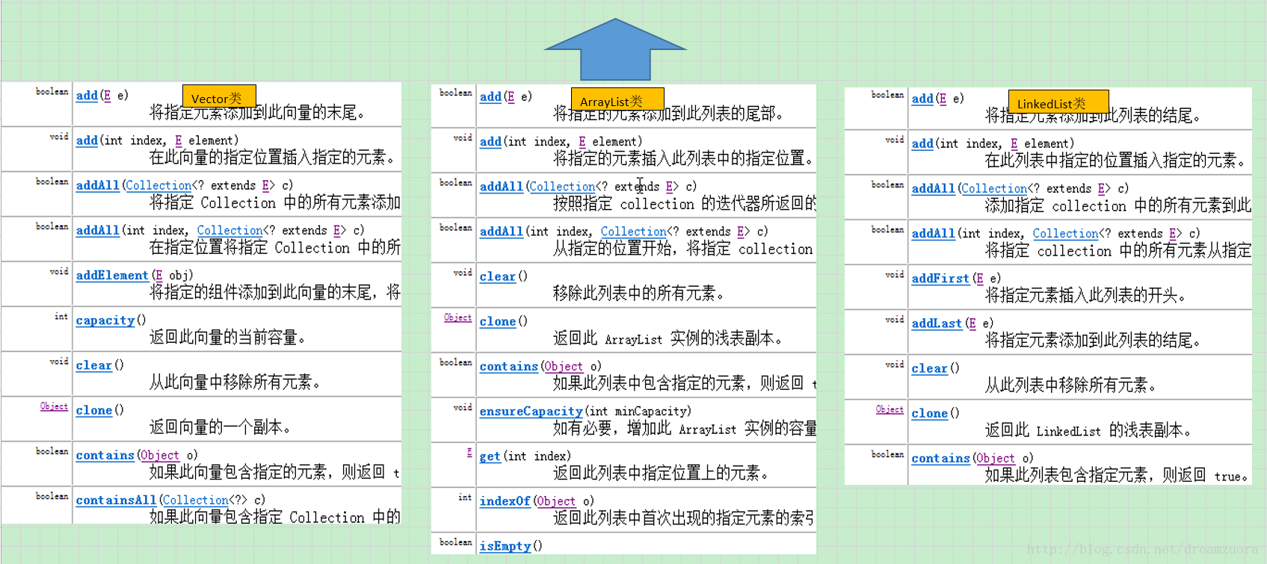This screenshot has height=564, width=1267.
Task: Open contains method link in LinkedList table
Action: (x=941, y=458)
